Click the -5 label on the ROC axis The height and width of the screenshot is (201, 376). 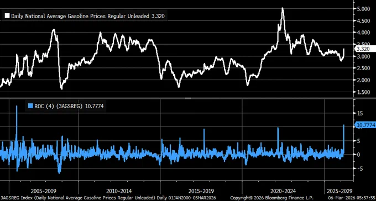click(359, 168)
